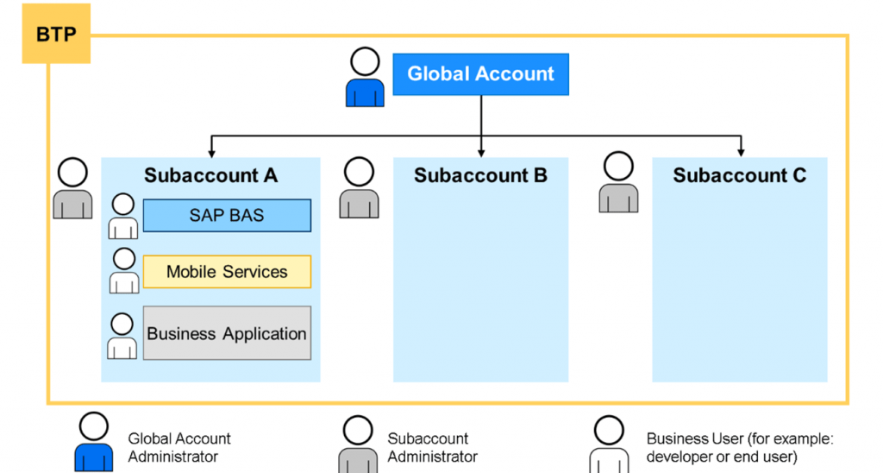Select the Subaccount A heading
Image resolution: width=883 pixels, height=473 pixels.
210,175
